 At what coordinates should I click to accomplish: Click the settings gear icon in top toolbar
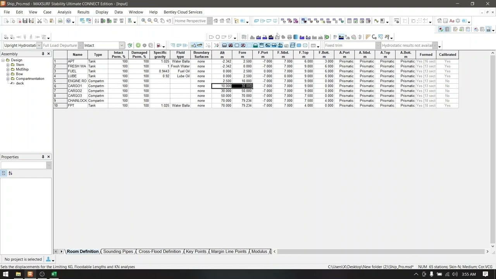(x=458, y=21)
